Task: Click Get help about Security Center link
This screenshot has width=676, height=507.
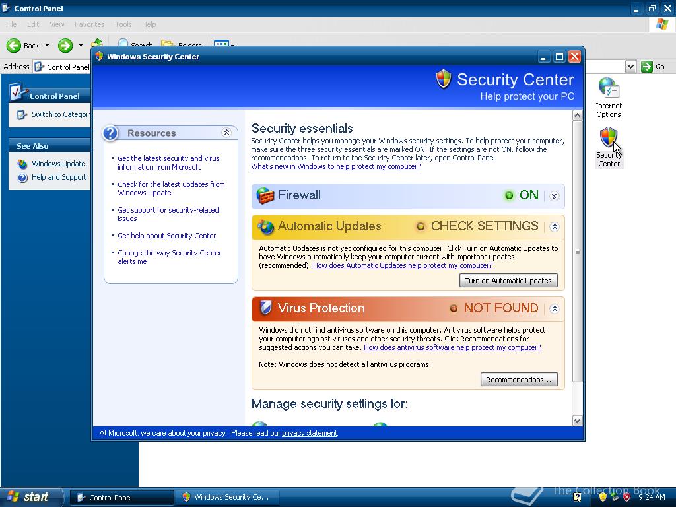Action: tap(166, 236)
